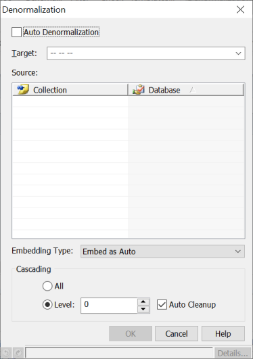Screen dimensions: 253x359
Task: Uncheck the Auto Cleanup checkbox
Action: (162, 304)
